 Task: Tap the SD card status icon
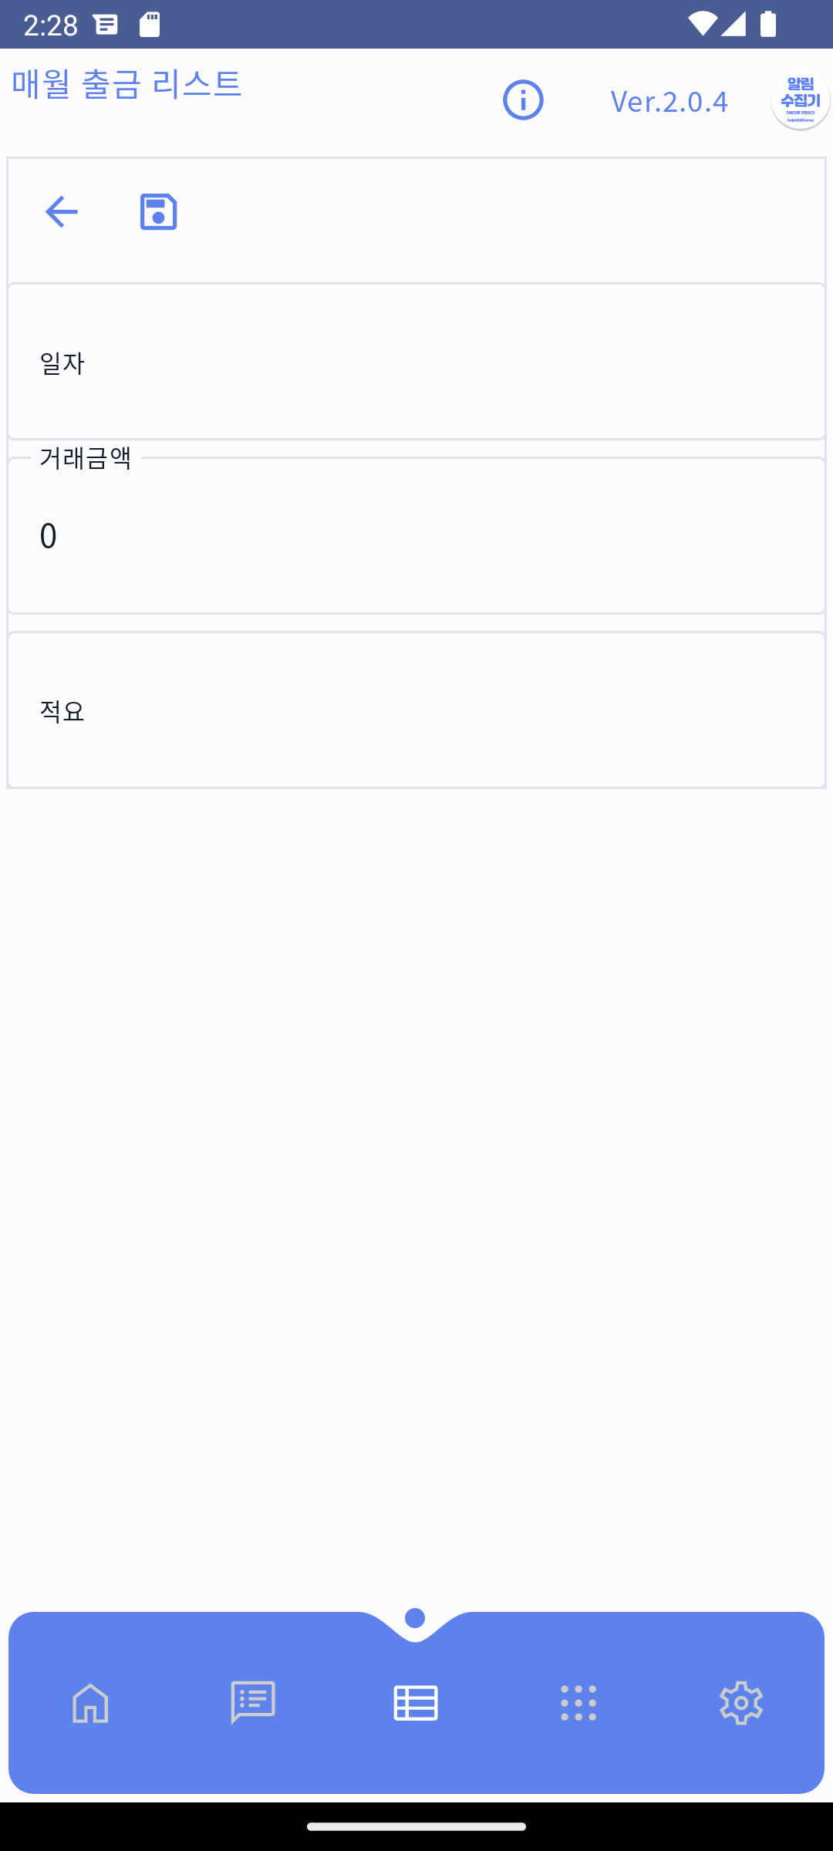[x=150, y=25]
